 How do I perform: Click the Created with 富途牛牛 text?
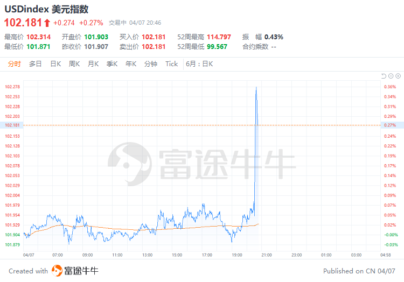pos(53,271)
